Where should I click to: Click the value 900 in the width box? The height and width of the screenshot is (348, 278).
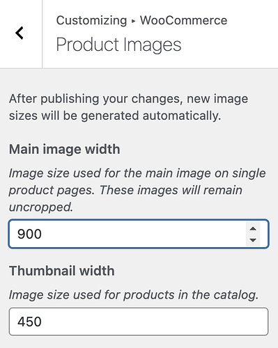(29, 234)
